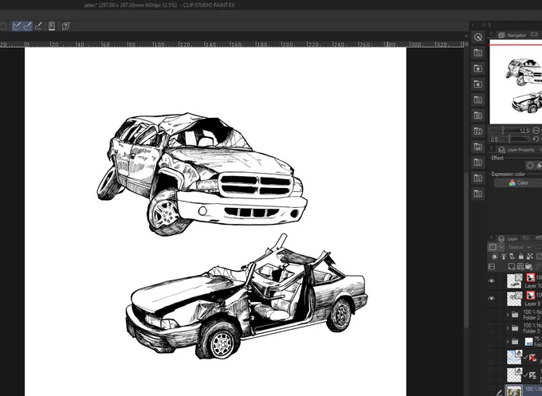Select the Layer 10 thumbnail

coord(514,281)
